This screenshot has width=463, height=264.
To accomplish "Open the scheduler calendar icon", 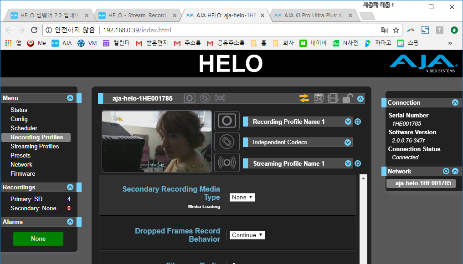I will click(319, 98).
